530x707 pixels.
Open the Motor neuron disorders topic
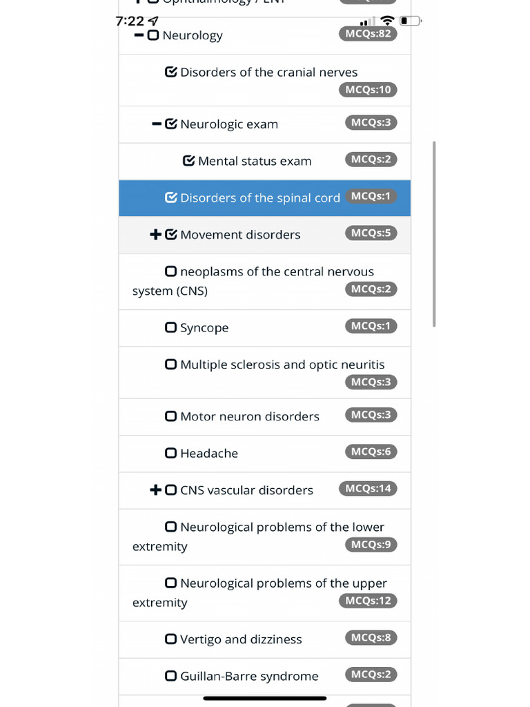click(x=249, y=417)
